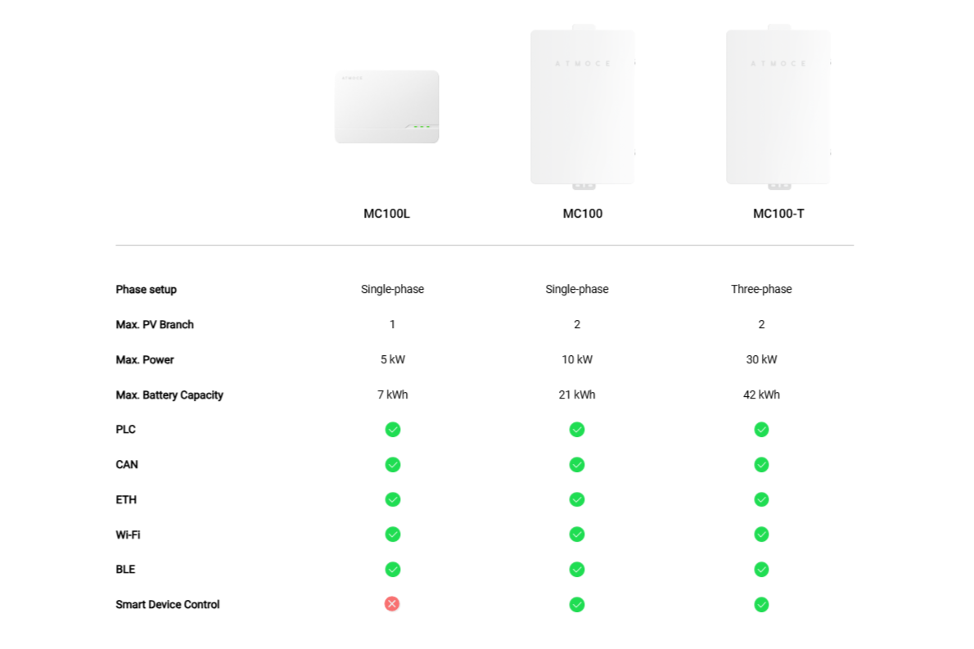Image resolution: width=974 pixels, height=649 pixels.
Task: Select the MC100-T product image
Action: (778, 106)
